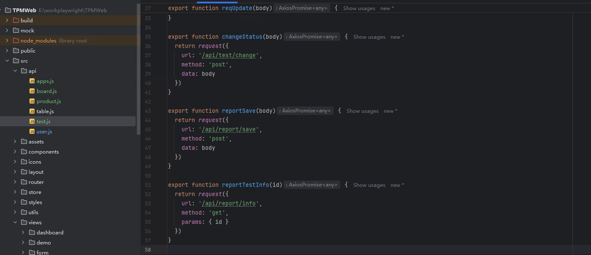Open the '/api/report/info' URL link

[229, 203]
